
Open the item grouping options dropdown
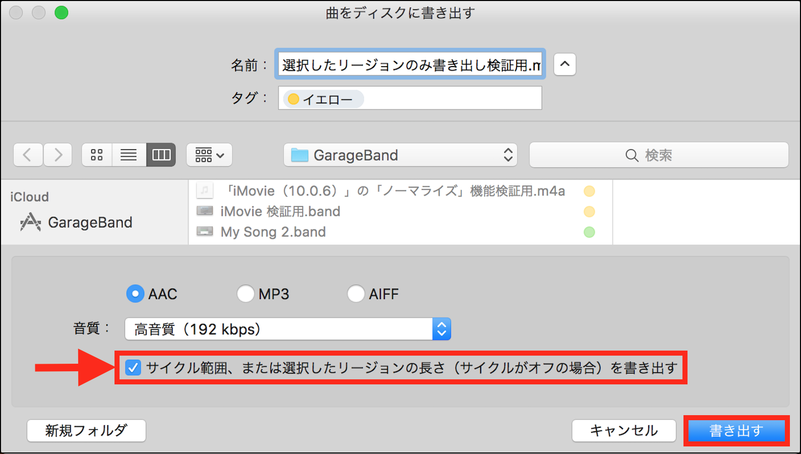coord(209,155)
